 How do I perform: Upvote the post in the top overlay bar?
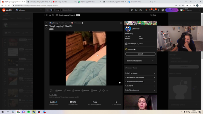47,15
